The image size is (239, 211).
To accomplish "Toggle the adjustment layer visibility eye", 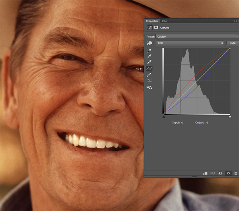I will click(228, 173).
